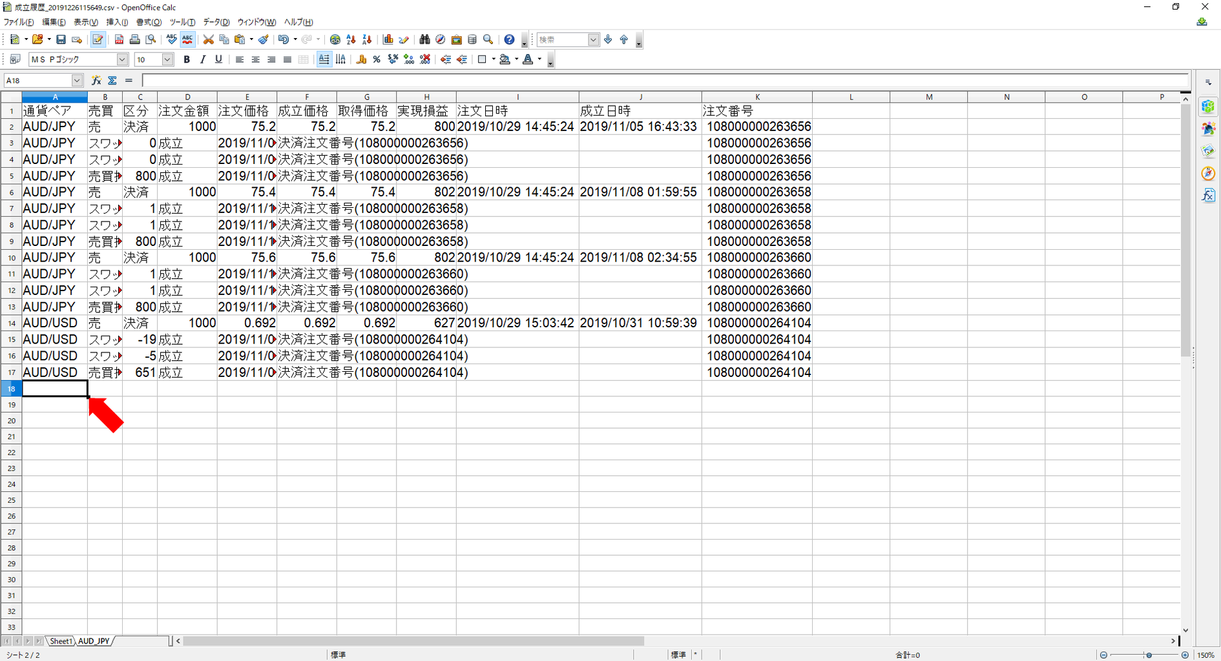Click the Sort Ascending icon
This screenshot has width=1221, height=661.
coord(351,40)
